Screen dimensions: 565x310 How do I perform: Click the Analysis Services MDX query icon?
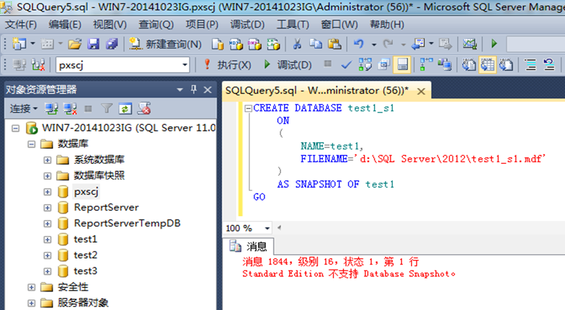point(236,44)
